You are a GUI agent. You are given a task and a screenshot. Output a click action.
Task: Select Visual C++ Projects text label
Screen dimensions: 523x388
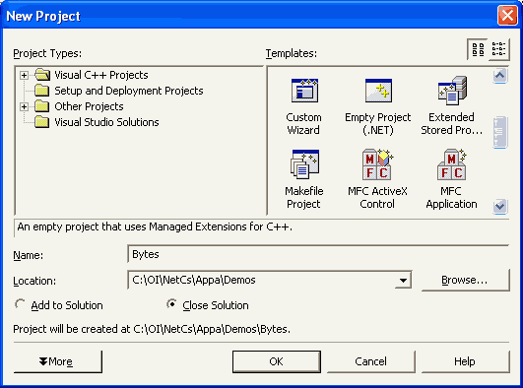pyautogui.click(x=101, y=75)
